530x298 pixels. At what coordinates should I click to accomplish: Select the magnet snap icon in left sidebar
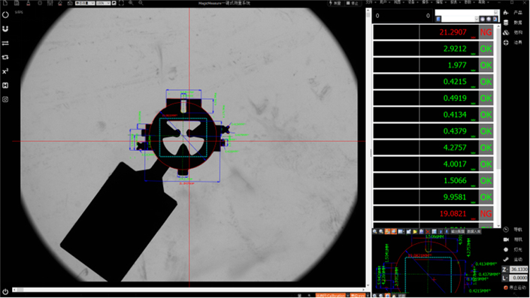5,29
